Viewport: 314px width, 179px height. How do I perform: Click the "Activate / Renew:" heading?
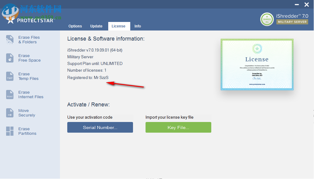click(x=88, y=105)
